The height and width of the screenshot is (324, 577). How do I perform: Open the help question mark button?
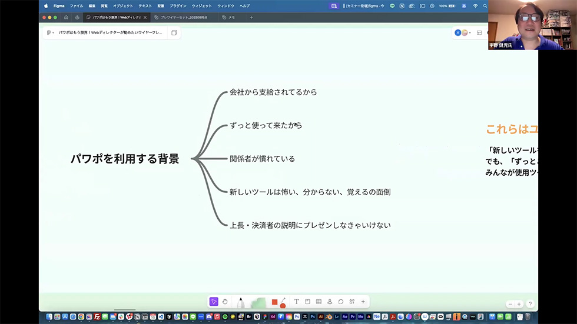coord(530,304)
